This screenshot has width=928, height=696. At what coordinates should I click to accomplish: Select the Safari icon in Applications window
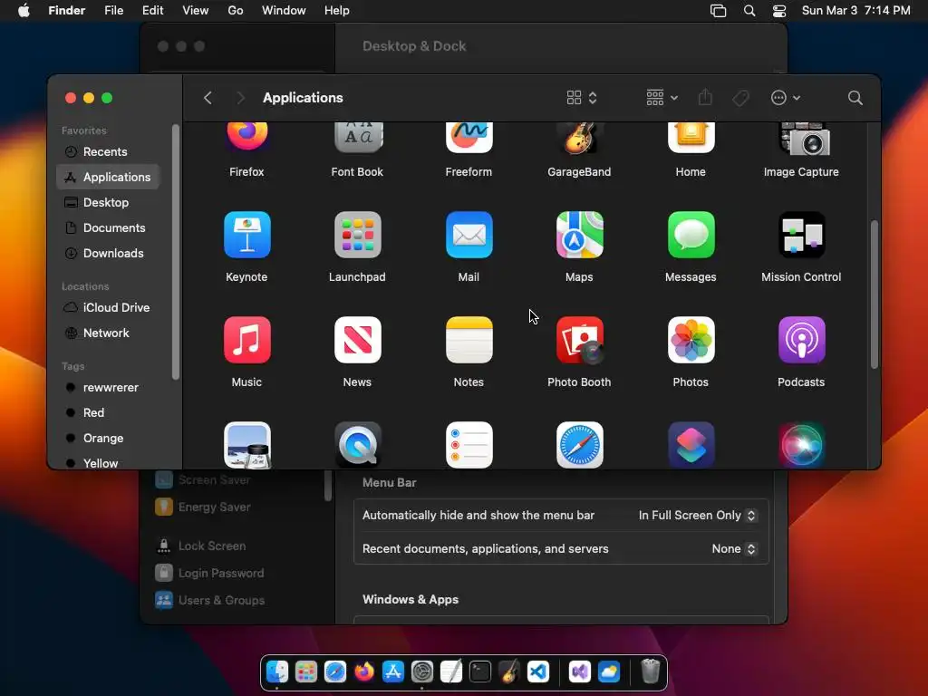coord(579,444)
